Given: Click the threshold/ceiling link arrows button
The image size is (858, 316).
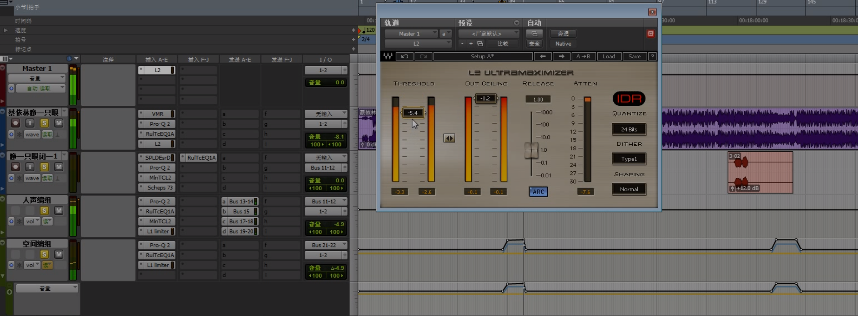Looking at the screenshot, I should 449,138.
